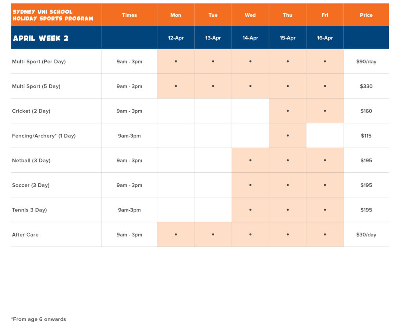Click Wednesday dot in Multi Sport (5 Day) row
The image size is (401, 333).
pyautogui.click(x=250, y=86)
